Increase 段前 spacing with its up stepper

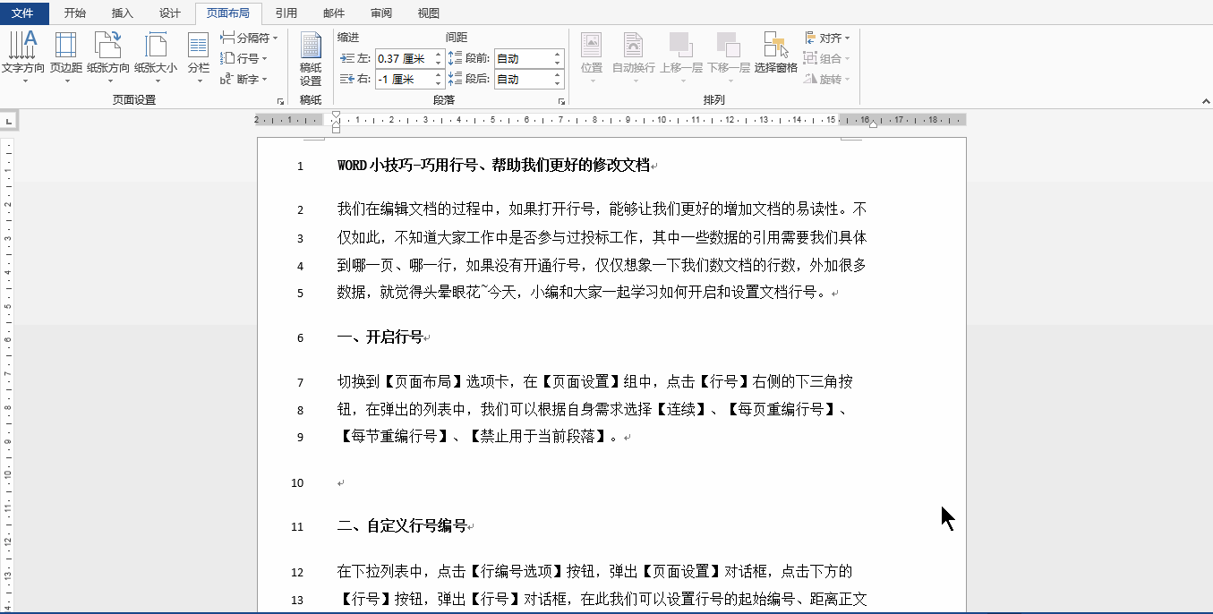tap(558, 54)
